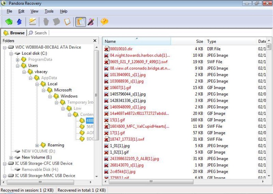Click the blue up-level arrow icon
The width and height of the screenshot is (273, 194).
click(x=19, y=22)
